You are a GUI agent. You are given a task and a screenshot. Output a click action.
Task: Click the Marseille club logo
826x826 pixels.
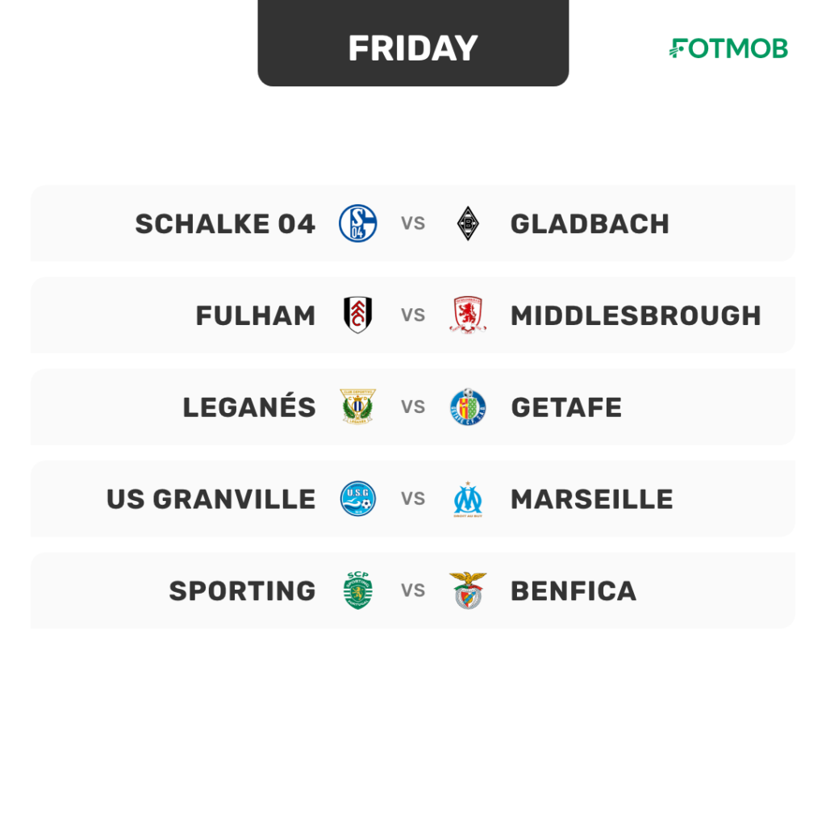pyautogui.click(x=468, y=499)
